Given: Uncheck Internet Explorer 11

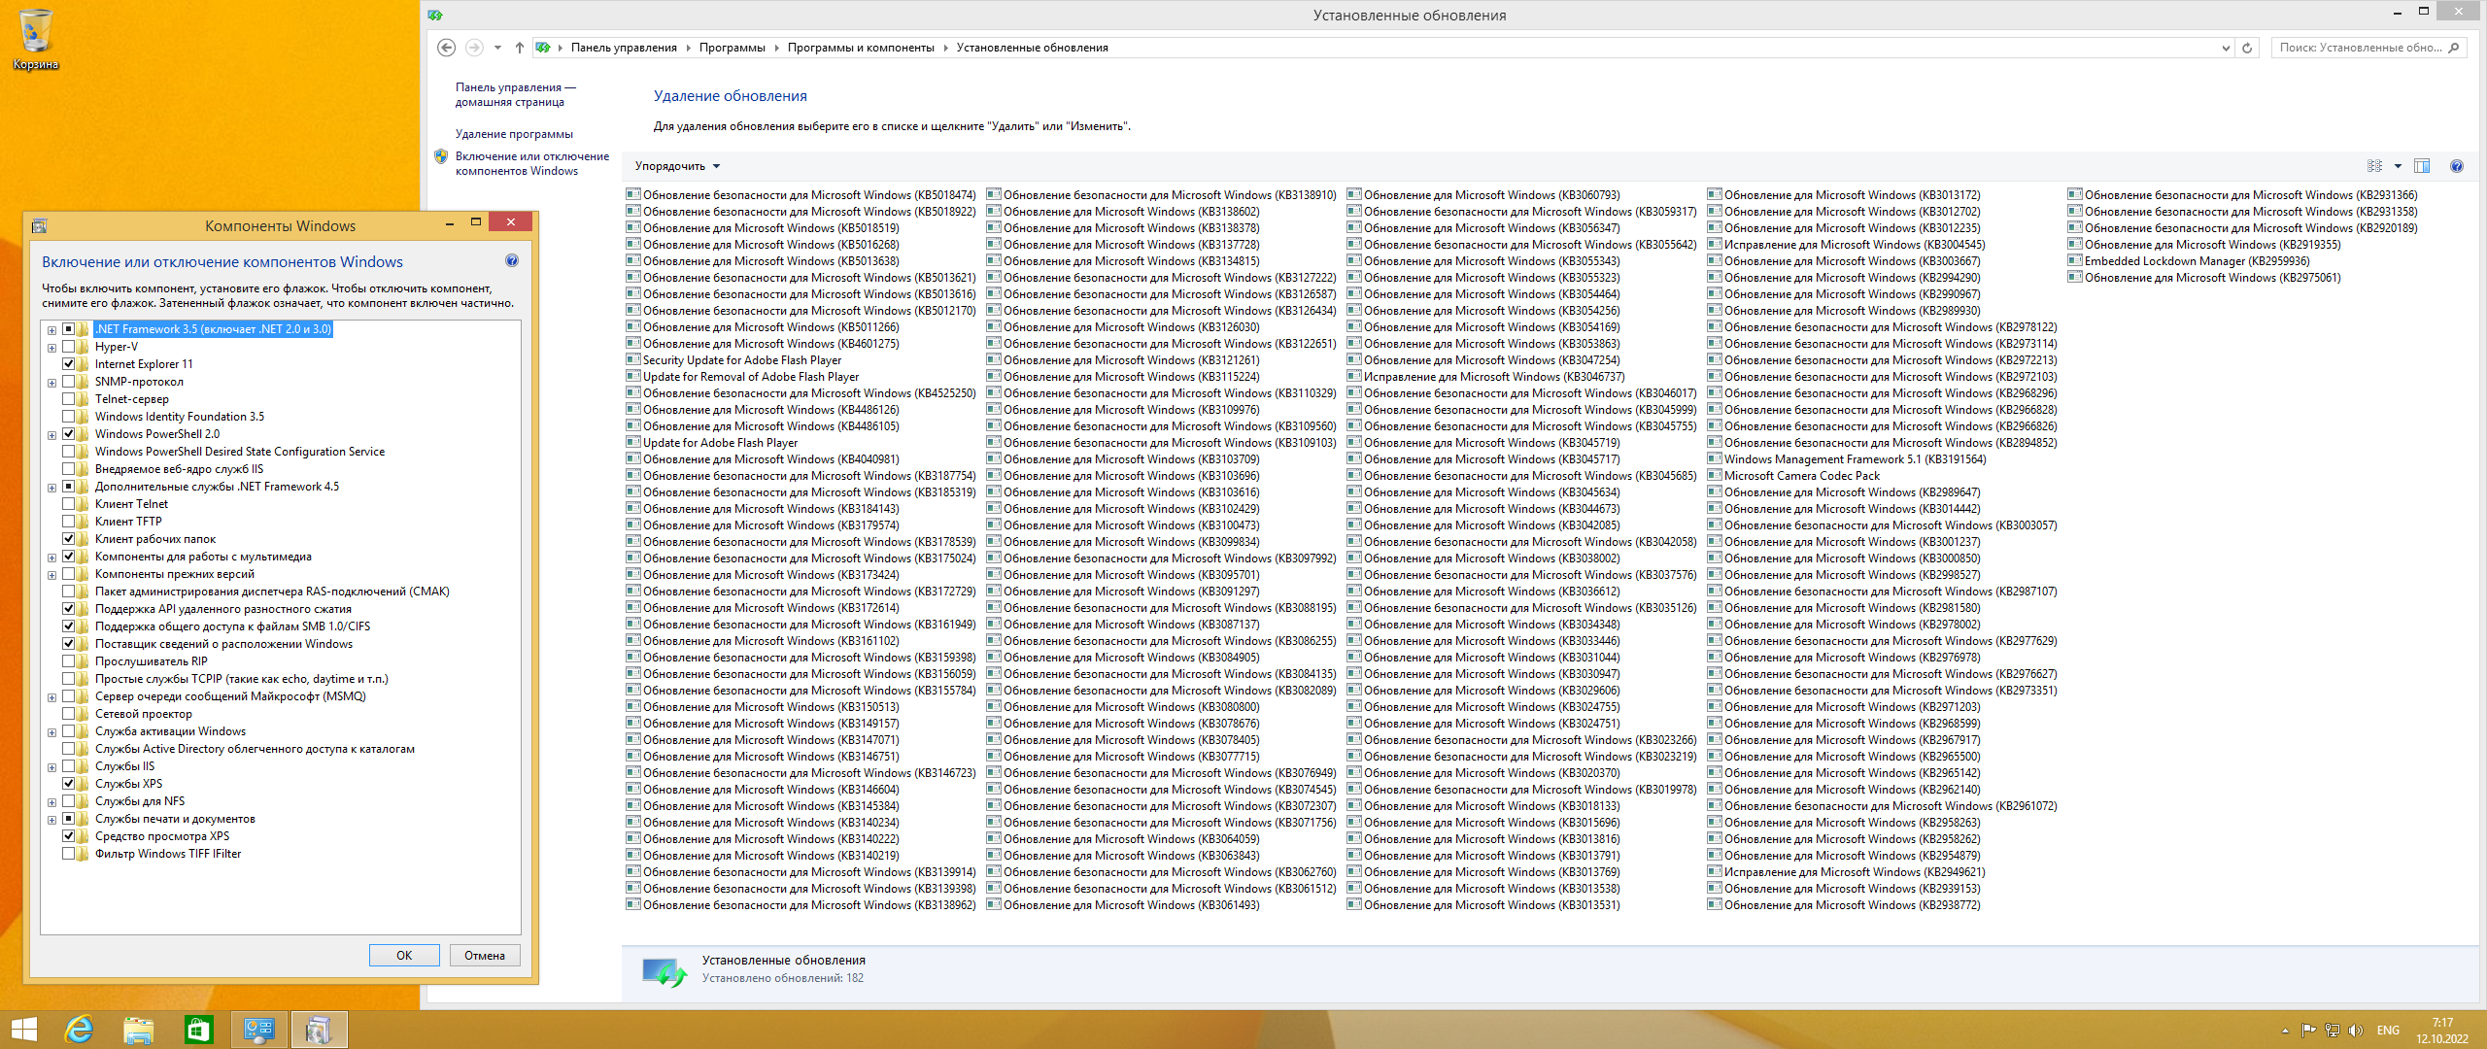Looking at the screenshot, I should click(69, 364).
